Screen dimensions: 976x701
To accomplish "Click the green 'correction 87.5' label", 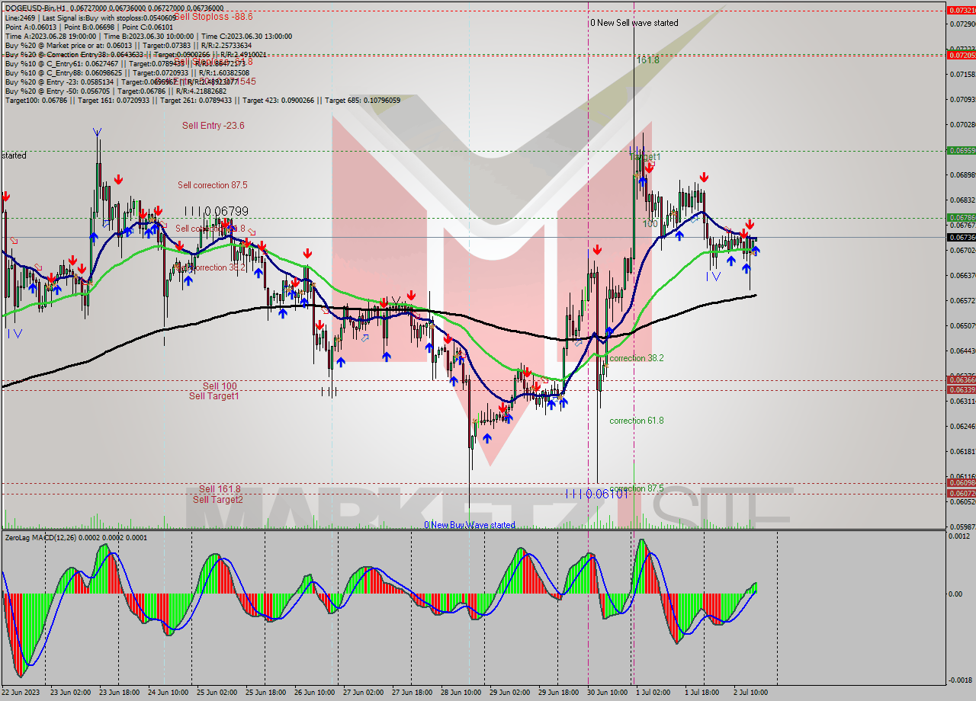I will pos(636,489).
